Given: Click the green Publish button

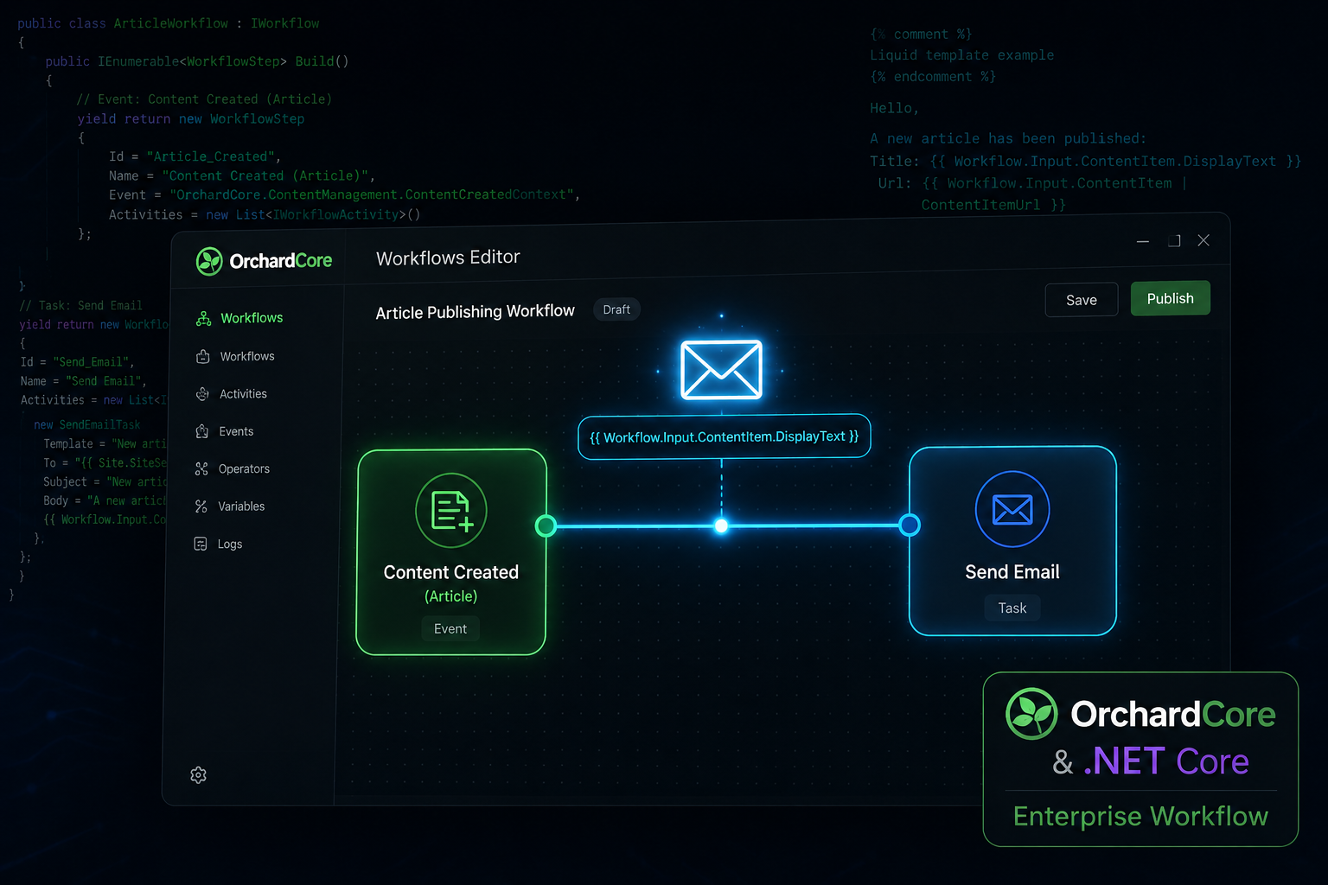Looking at the screenshot, I should tap(1171, 298).
